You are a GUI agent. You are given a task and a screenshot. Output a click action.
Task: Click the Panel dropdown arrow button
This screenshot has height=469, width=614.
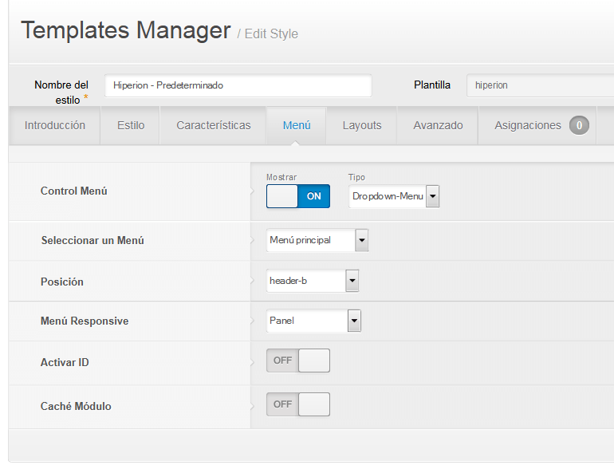[x=354, y=321]
